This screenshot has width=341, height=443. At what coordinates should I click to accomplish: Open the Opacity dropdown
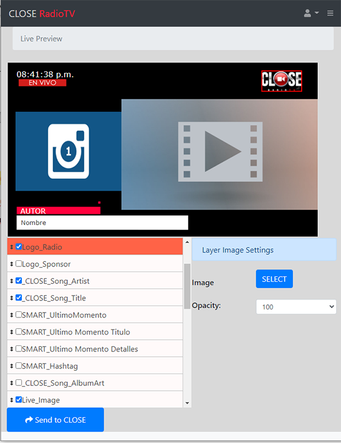tap(296, 307)
